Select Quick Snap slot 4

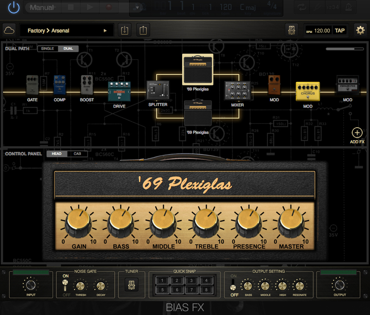(206, 280)
